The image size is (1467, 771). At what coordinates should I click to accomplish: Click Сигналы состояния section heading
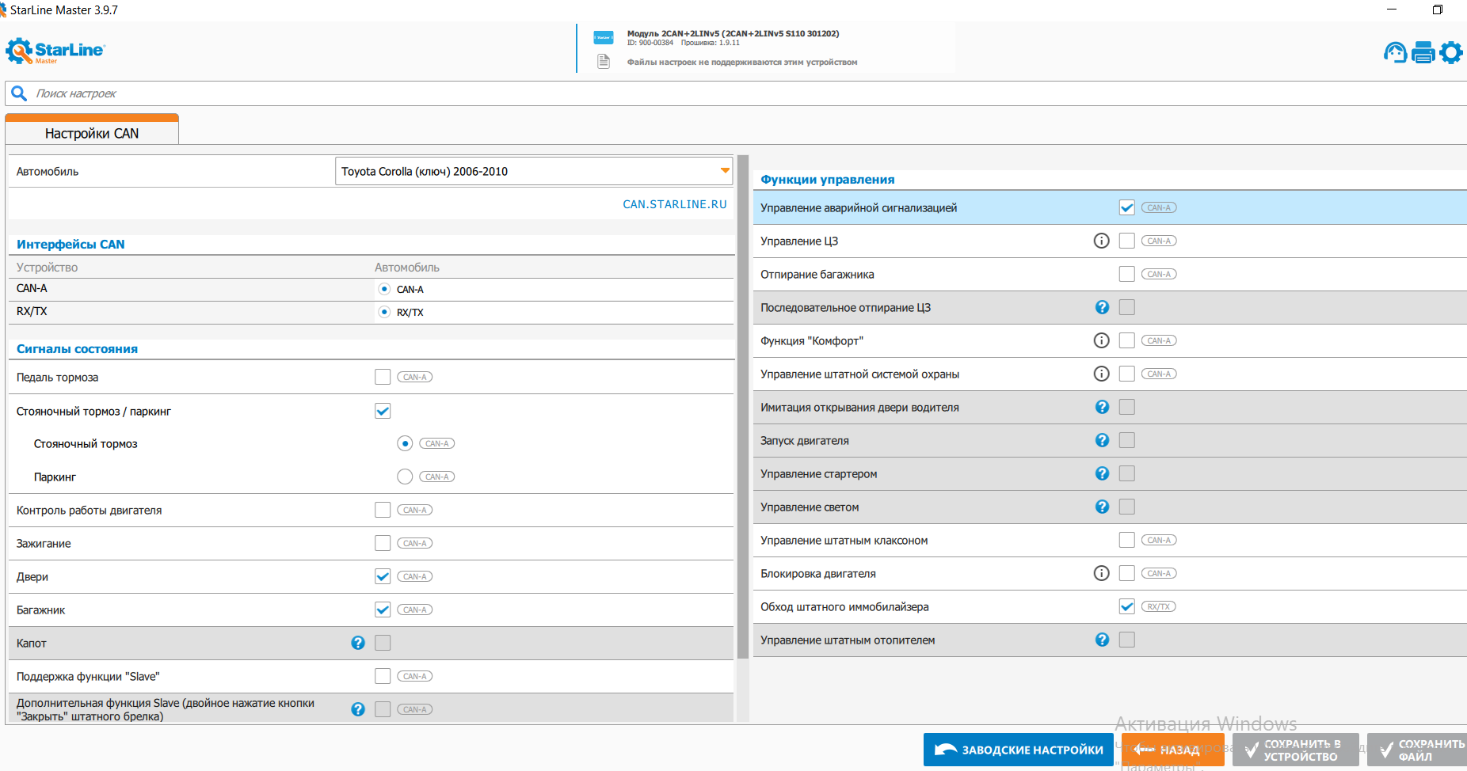click(77, 349)
